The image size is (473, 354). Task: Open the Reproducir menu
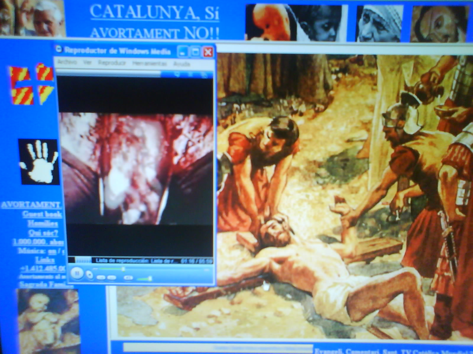(112, 63)
